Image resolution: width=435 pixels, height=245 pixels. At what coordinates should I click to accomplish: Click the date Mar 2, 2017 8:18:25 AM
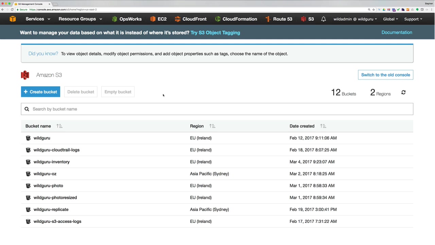pyautogui.click(x=312, y=174)
